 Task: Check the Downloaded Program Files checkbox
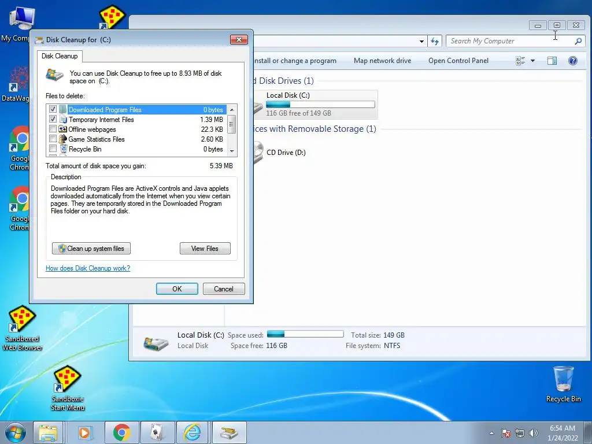pos(53,109)
